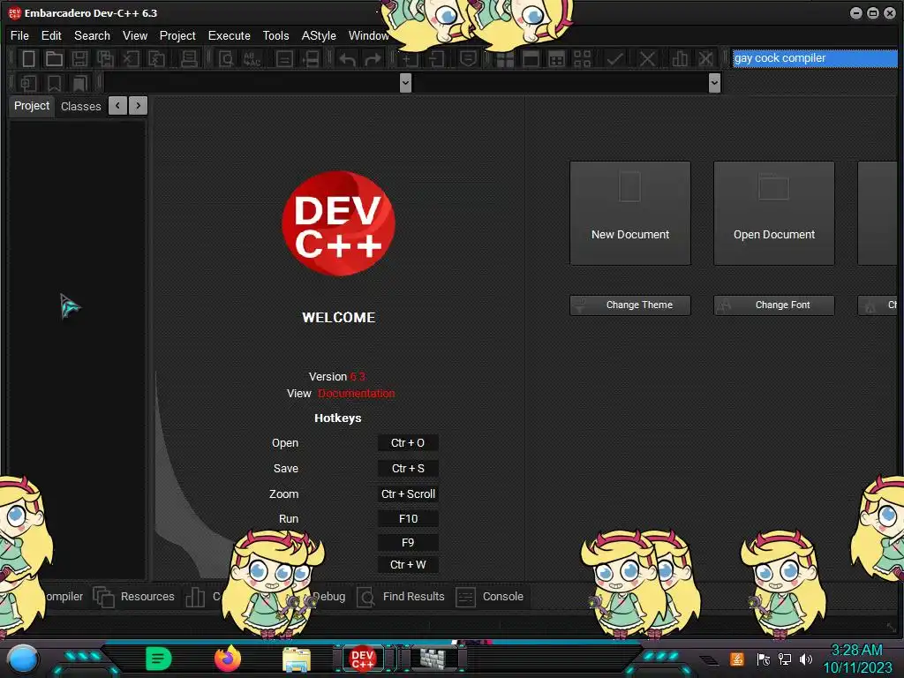Screen dimensions: 904x678
Task: Click the Rebuild All grid toolbar icon
Action: pyautogui.click(x=556, y=59)
